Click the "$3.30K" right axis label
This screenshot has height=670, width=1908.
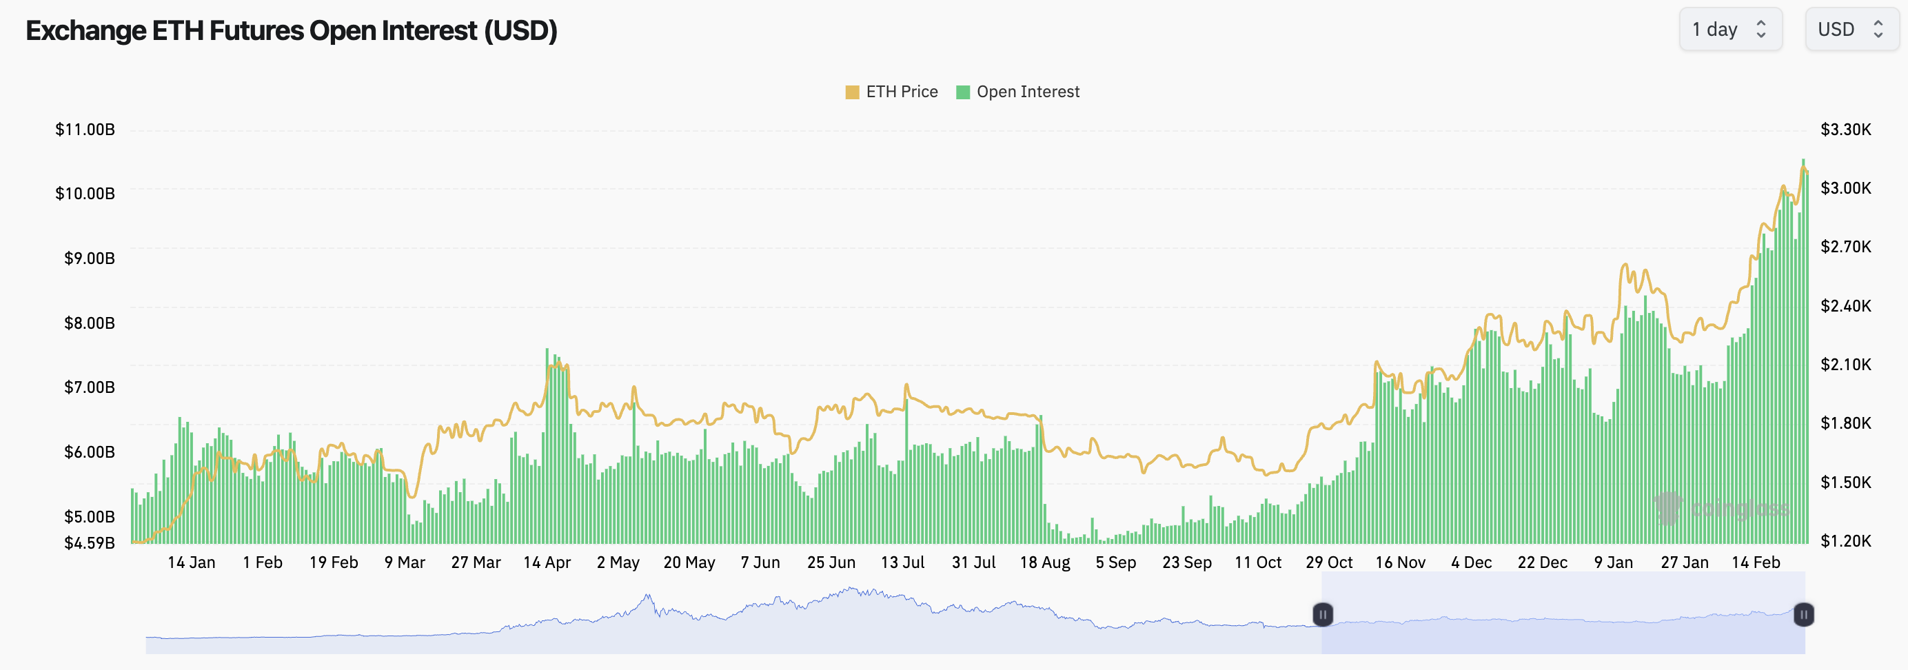1846,130
